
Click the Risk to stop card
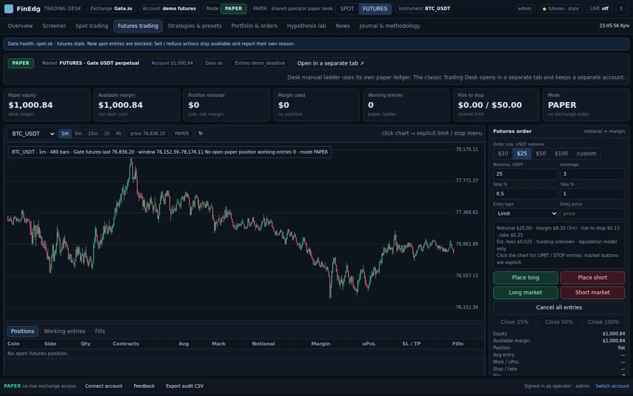[x=496, y=105]
